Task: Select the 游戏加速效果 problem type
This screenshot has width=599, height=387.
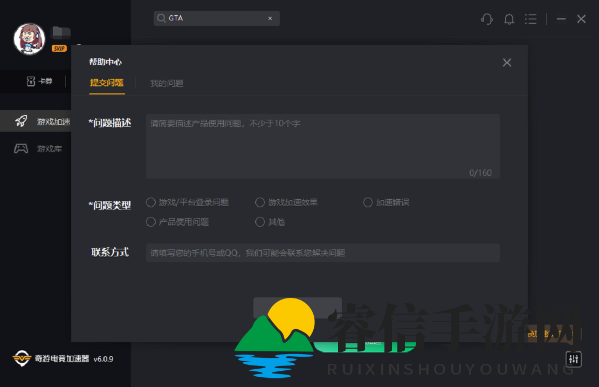Action: pos(260,202)
